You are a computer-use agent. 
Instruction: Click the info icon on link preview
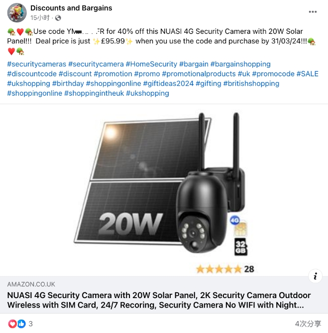click(x=315, y=276)
